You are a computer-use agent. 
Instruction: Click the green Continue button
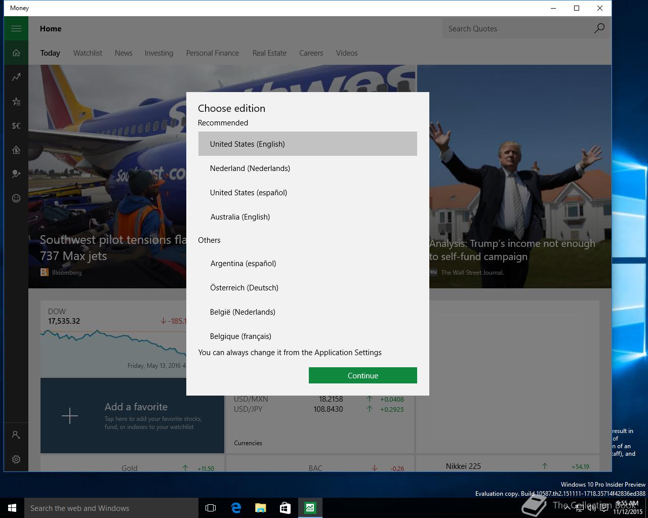coord(363,375)
